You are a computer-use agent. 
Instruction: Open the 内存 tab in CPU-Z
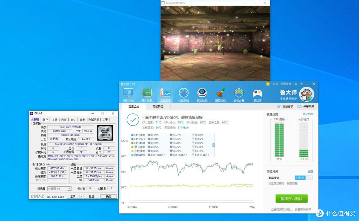(64, 120)
